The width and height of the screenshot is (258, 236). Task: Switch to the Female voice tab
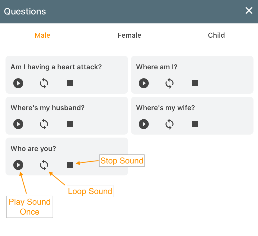(129, 35)
